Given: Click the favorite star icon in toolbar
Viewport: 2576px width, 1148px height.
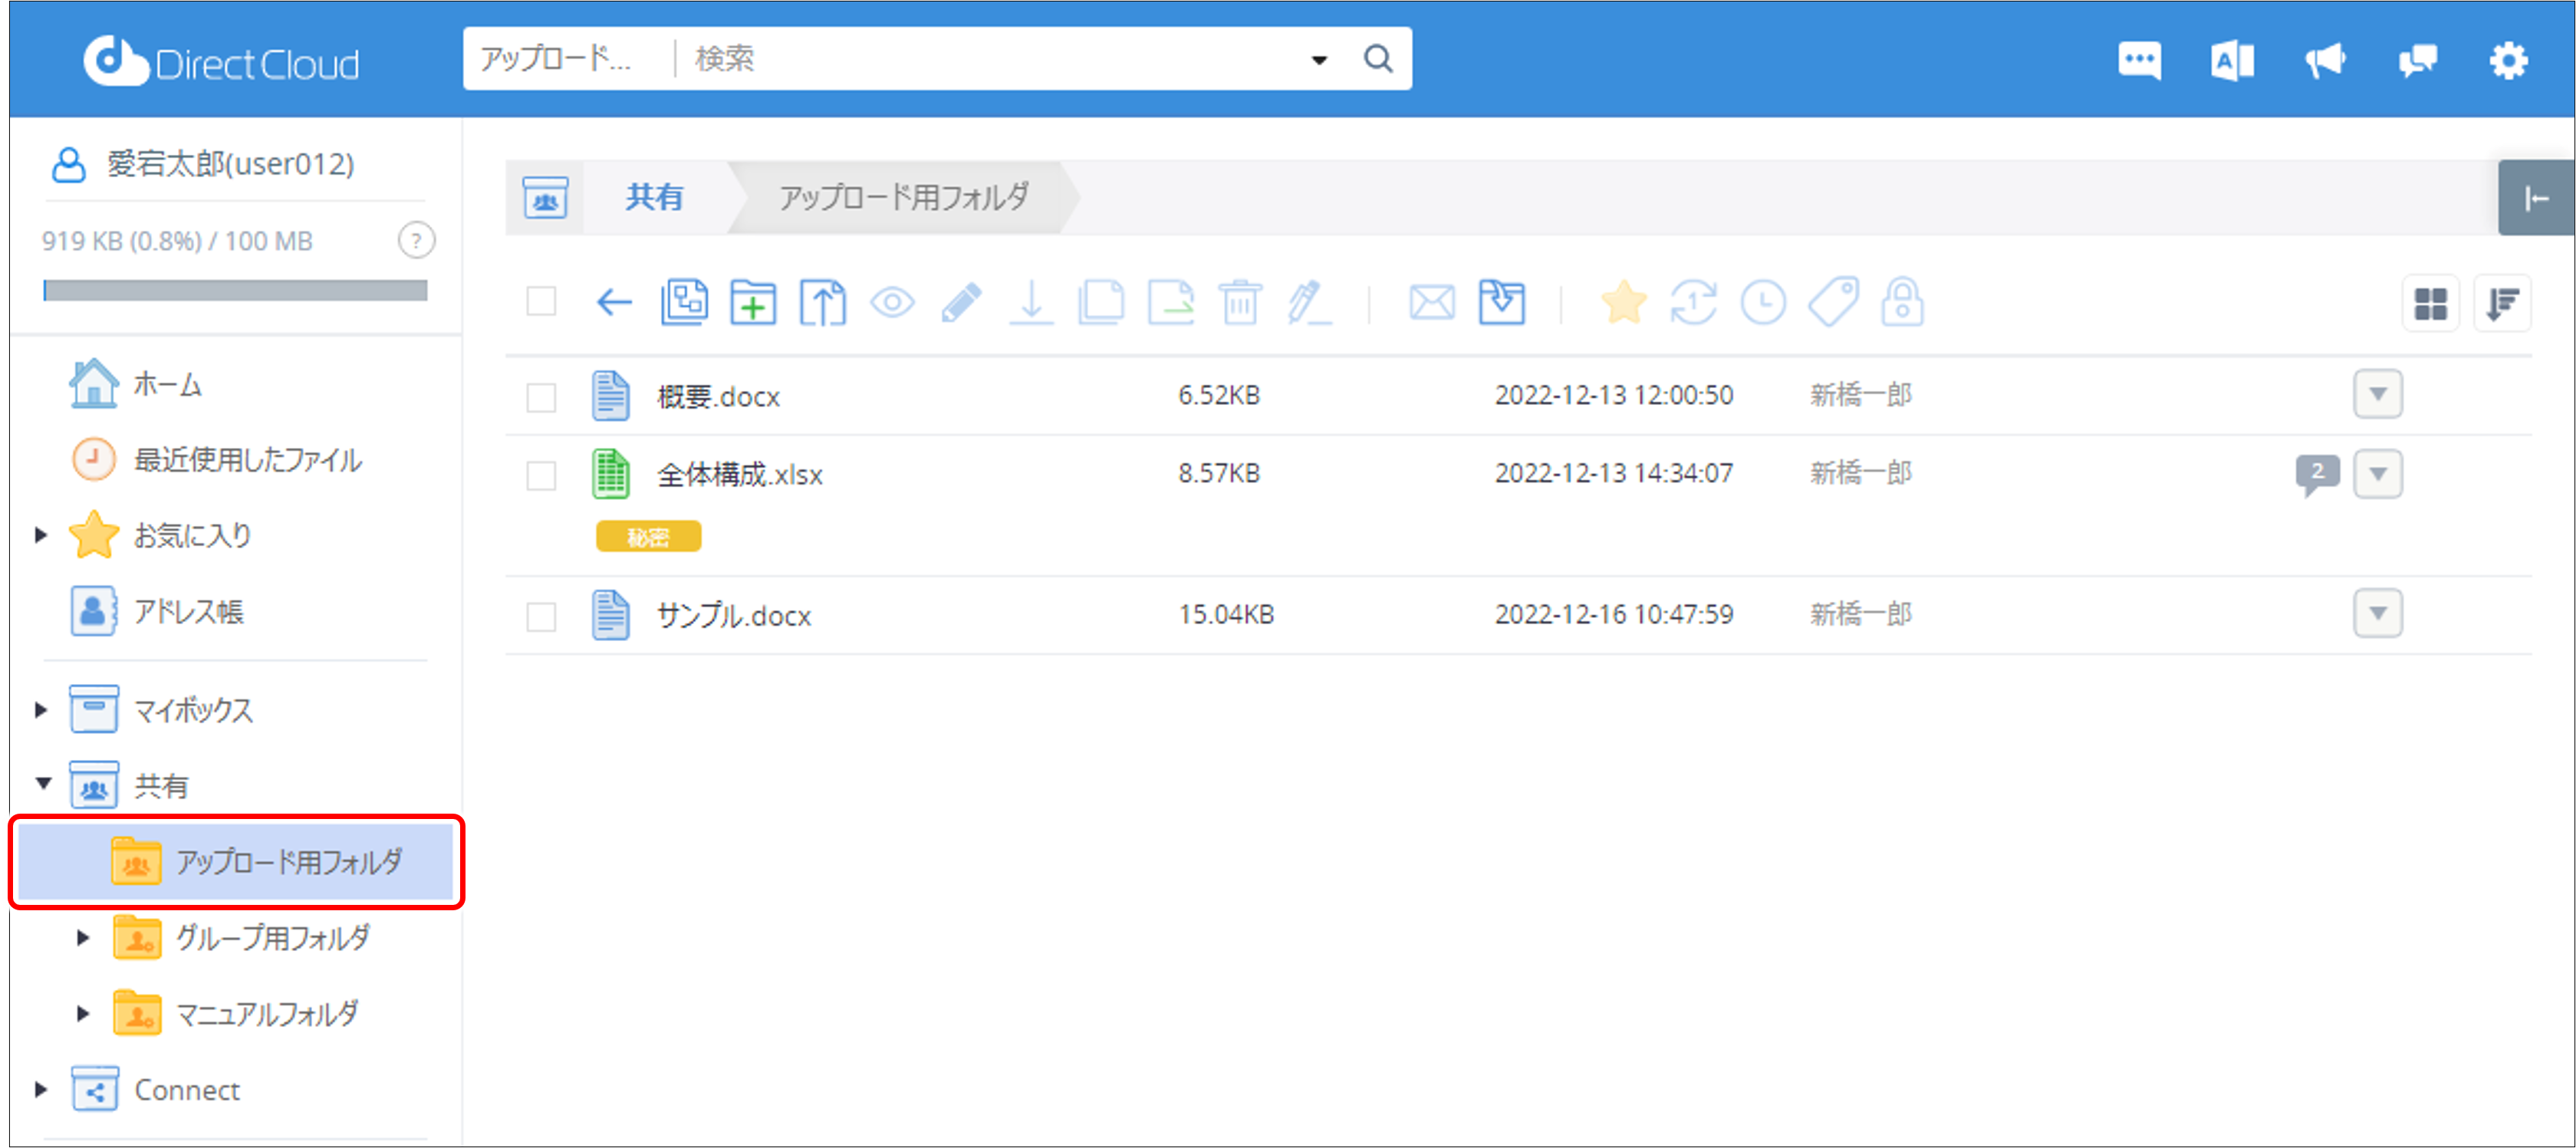Looking at the screenshot, I should coord(1624,302).
